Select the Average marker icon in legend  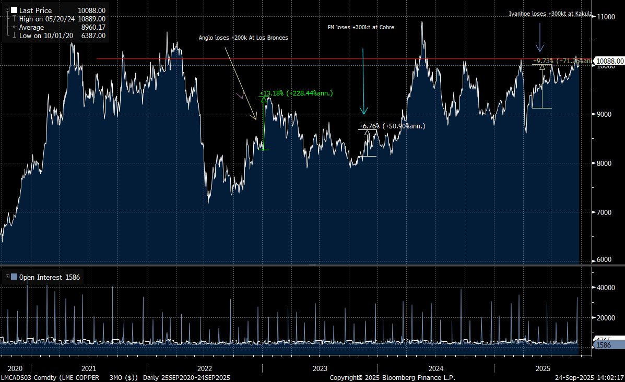tap(14, 27)
